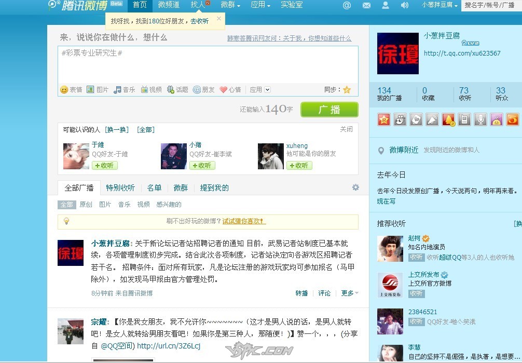Click the @ mentions icon in top bar
This screenshot has width=522, height=363.
click(347, 5)
